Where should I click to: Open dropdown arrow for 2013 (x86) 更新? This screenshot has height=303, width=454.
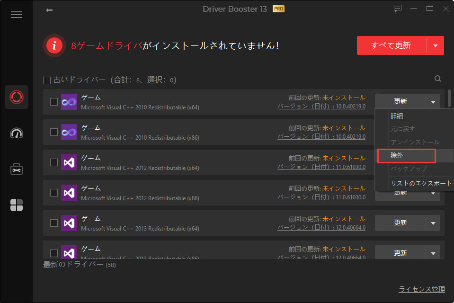433,253
